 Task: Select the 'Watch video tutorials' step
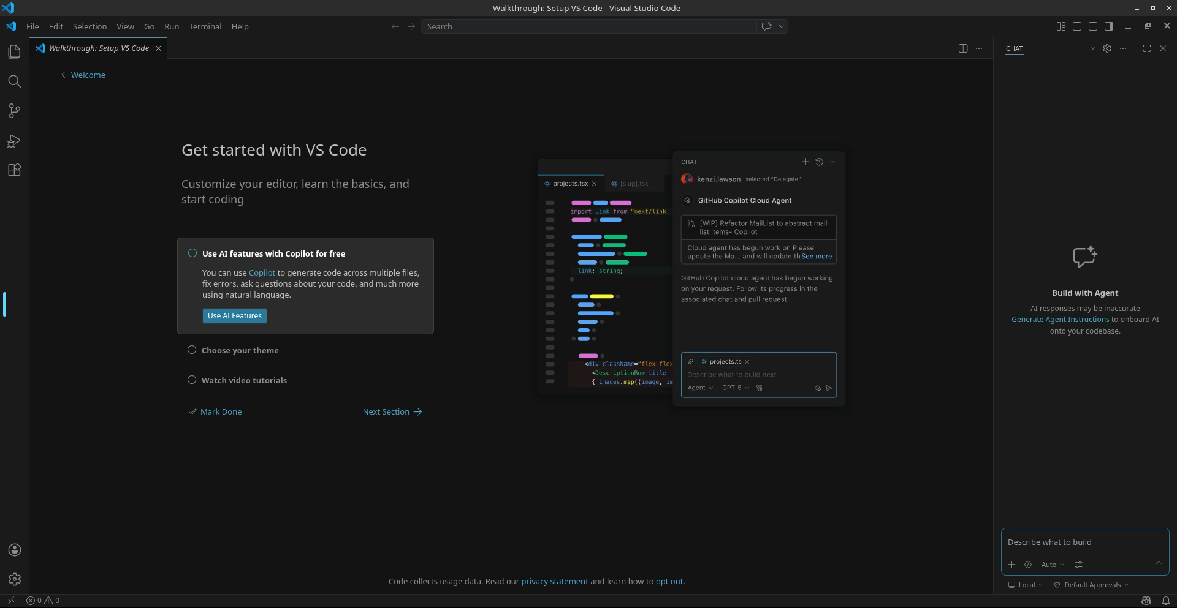(243, 380)
